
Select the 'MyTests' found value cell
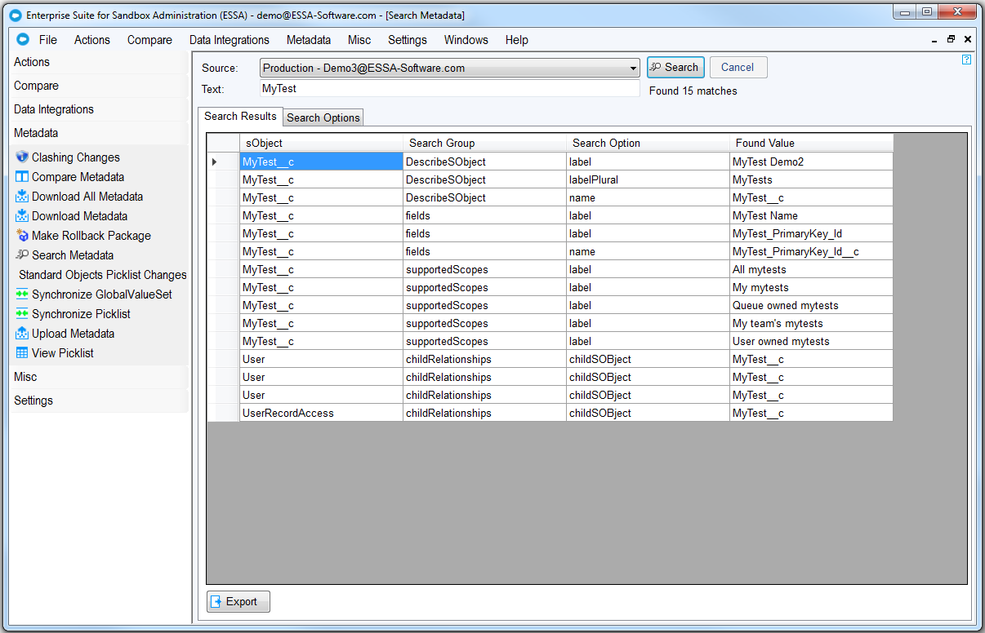811,179
